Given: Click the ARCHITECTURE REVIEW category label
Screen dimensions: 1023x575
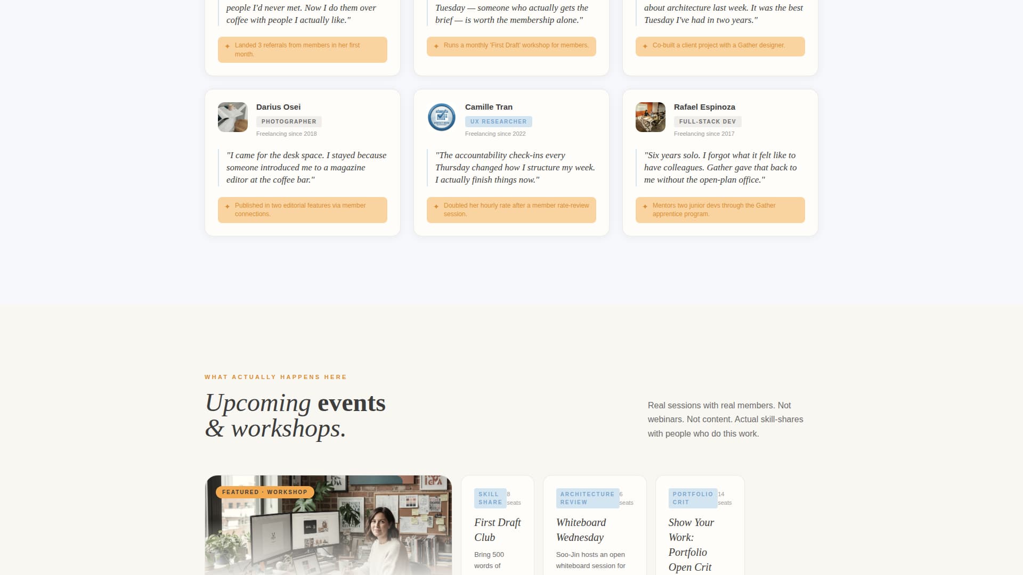Looking at the screenshot, I should pos(587,498).
